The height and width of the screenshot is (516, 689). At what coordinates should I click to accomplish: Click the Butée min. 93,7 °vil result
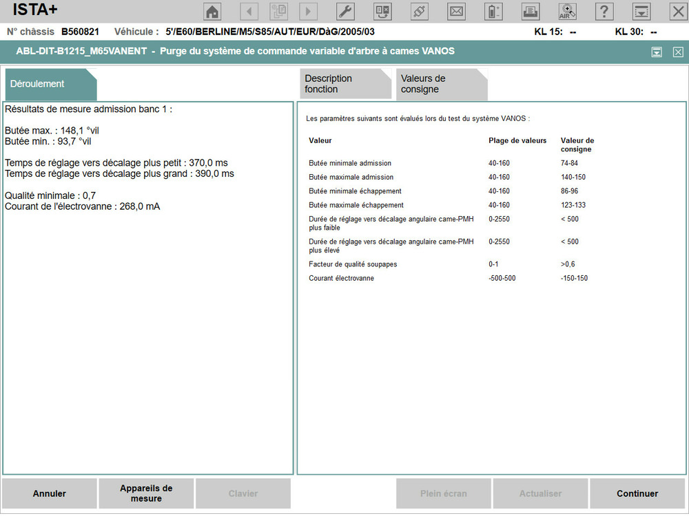tap(48, 141)
